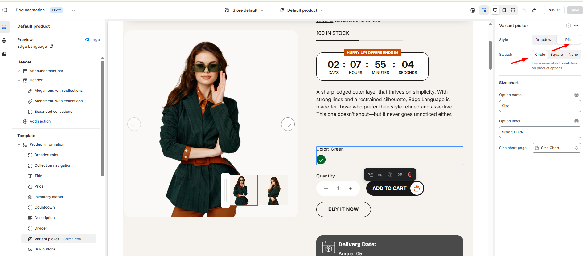This screenshot has width=583, height=256.
Task: Click Change preview link
Action: click(92, 39)
